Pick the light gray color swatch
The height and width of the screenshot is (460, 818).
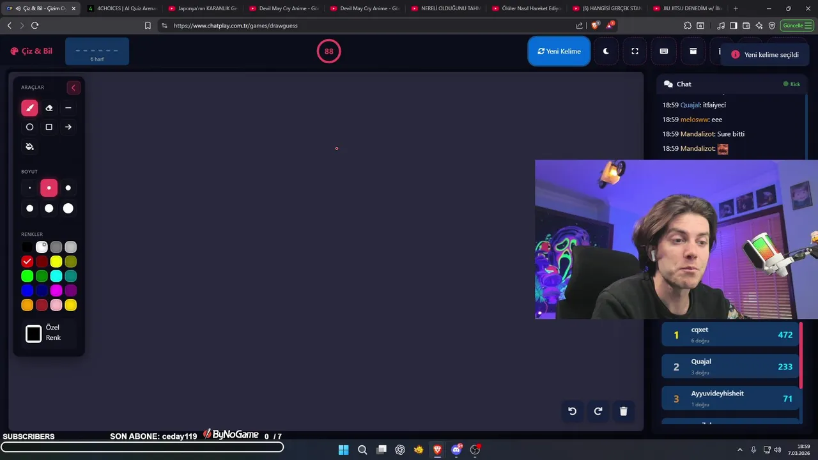(x=71, y=247)
